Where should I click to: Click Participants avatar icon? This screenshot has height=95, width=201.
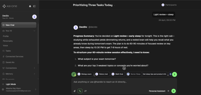[x=163, y=5]
